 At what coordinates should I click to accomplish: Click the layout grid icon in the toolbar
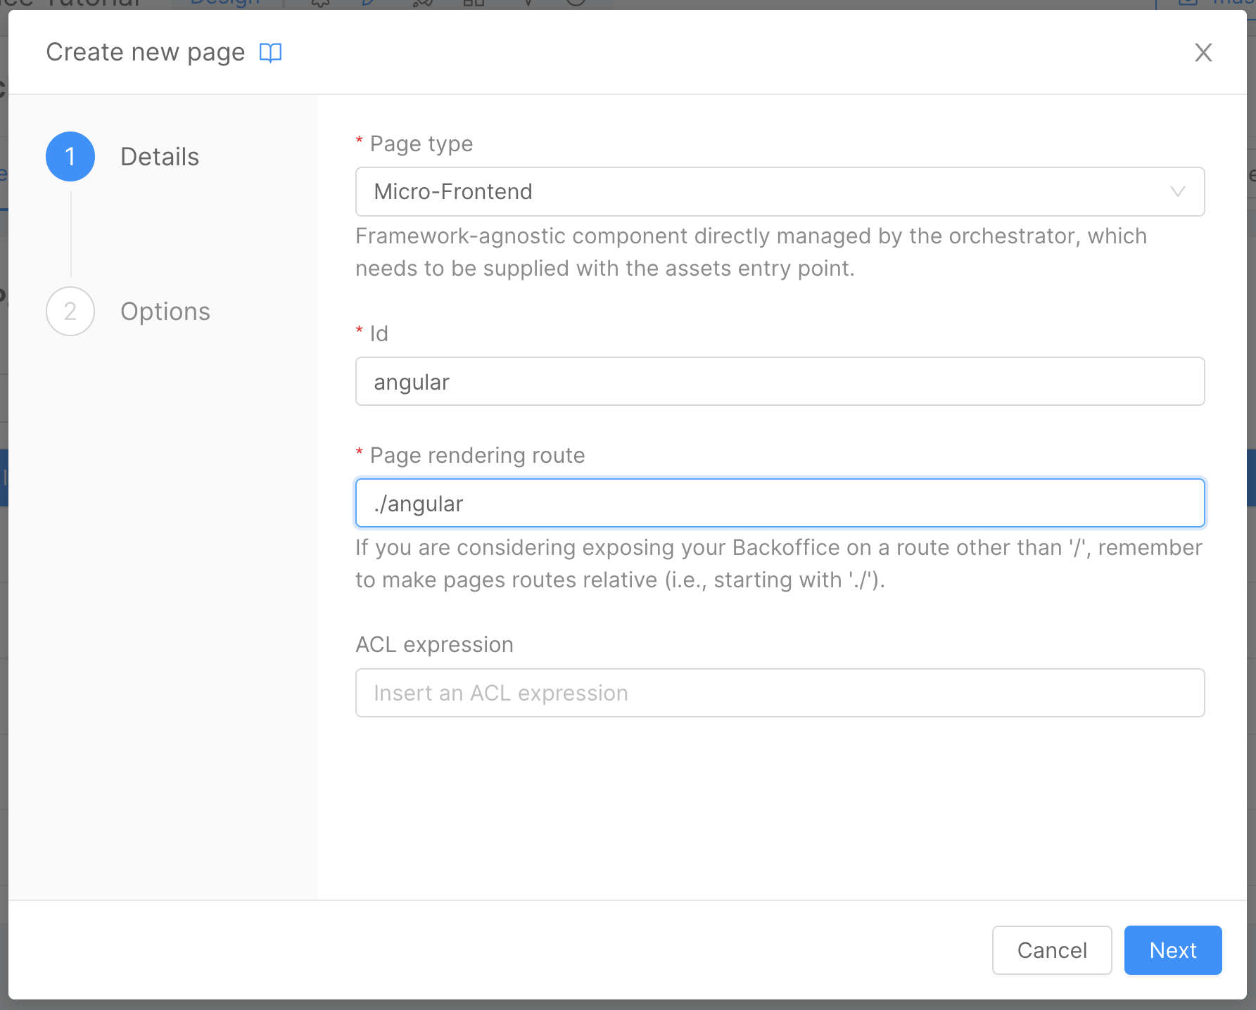[475, 4]
